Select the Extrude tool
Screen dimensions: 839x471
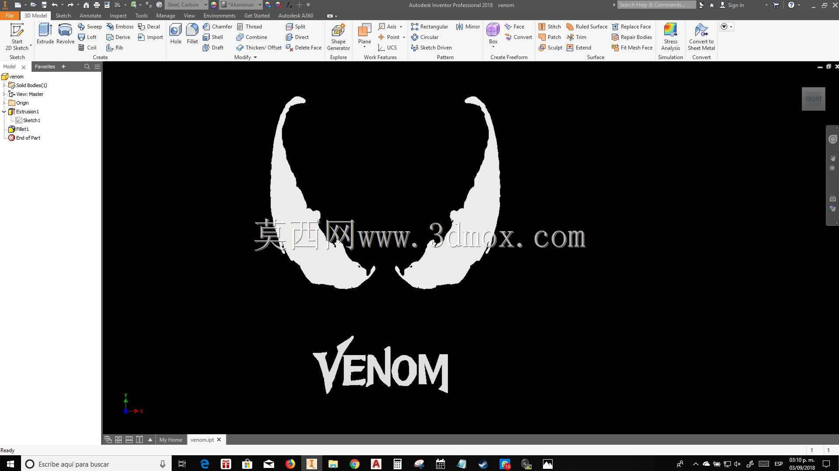45,34
